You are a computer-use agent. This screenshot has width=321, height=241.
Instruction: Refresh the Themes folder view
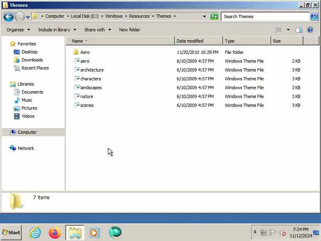[x=214, y=16]
